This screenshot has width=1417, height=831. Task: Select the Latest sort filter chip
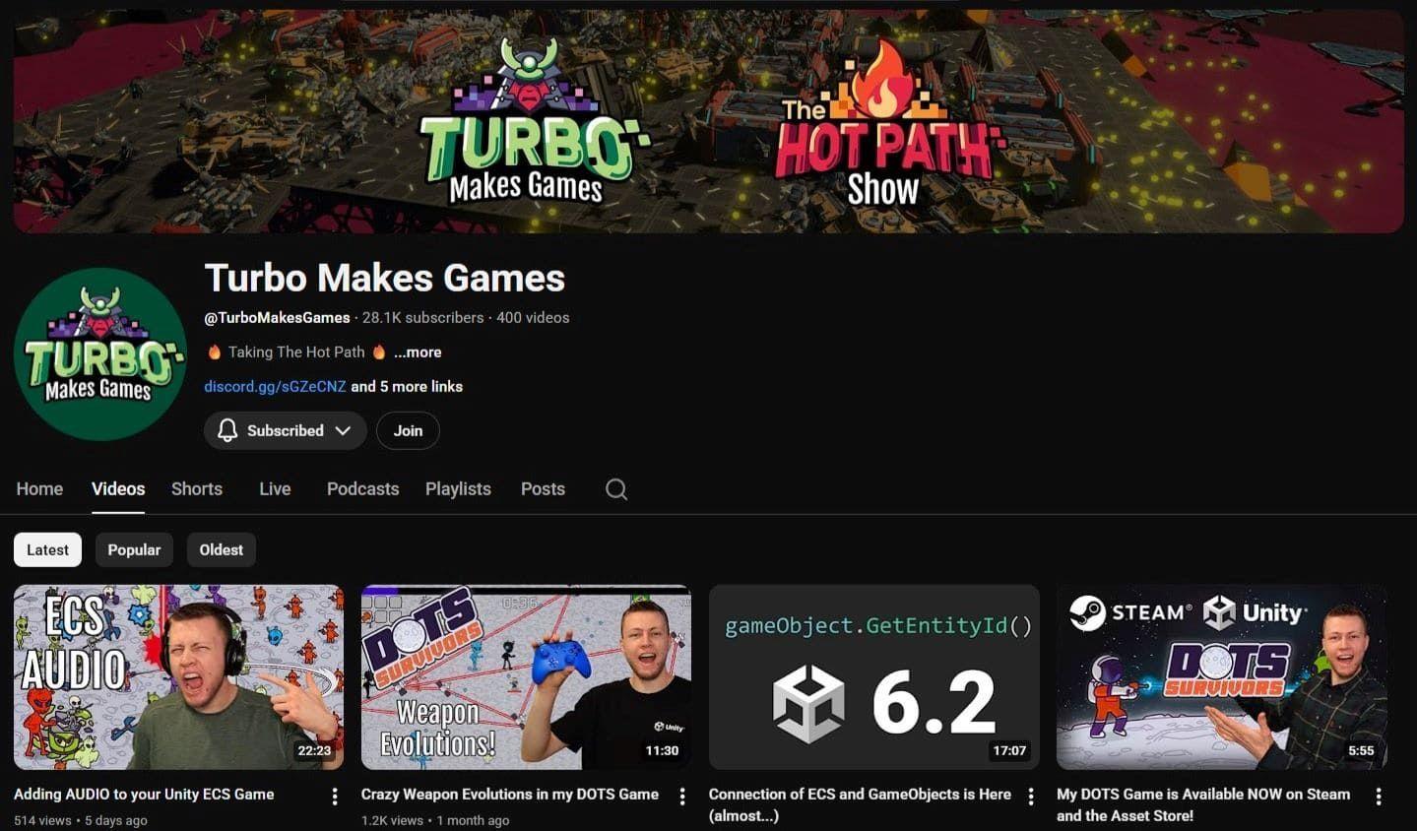click(x=47, y=549)
